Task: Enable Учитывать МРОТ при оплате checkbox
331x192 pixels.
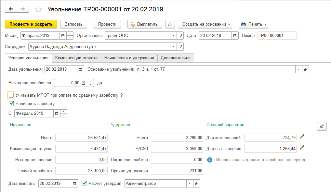Action: 11,95
